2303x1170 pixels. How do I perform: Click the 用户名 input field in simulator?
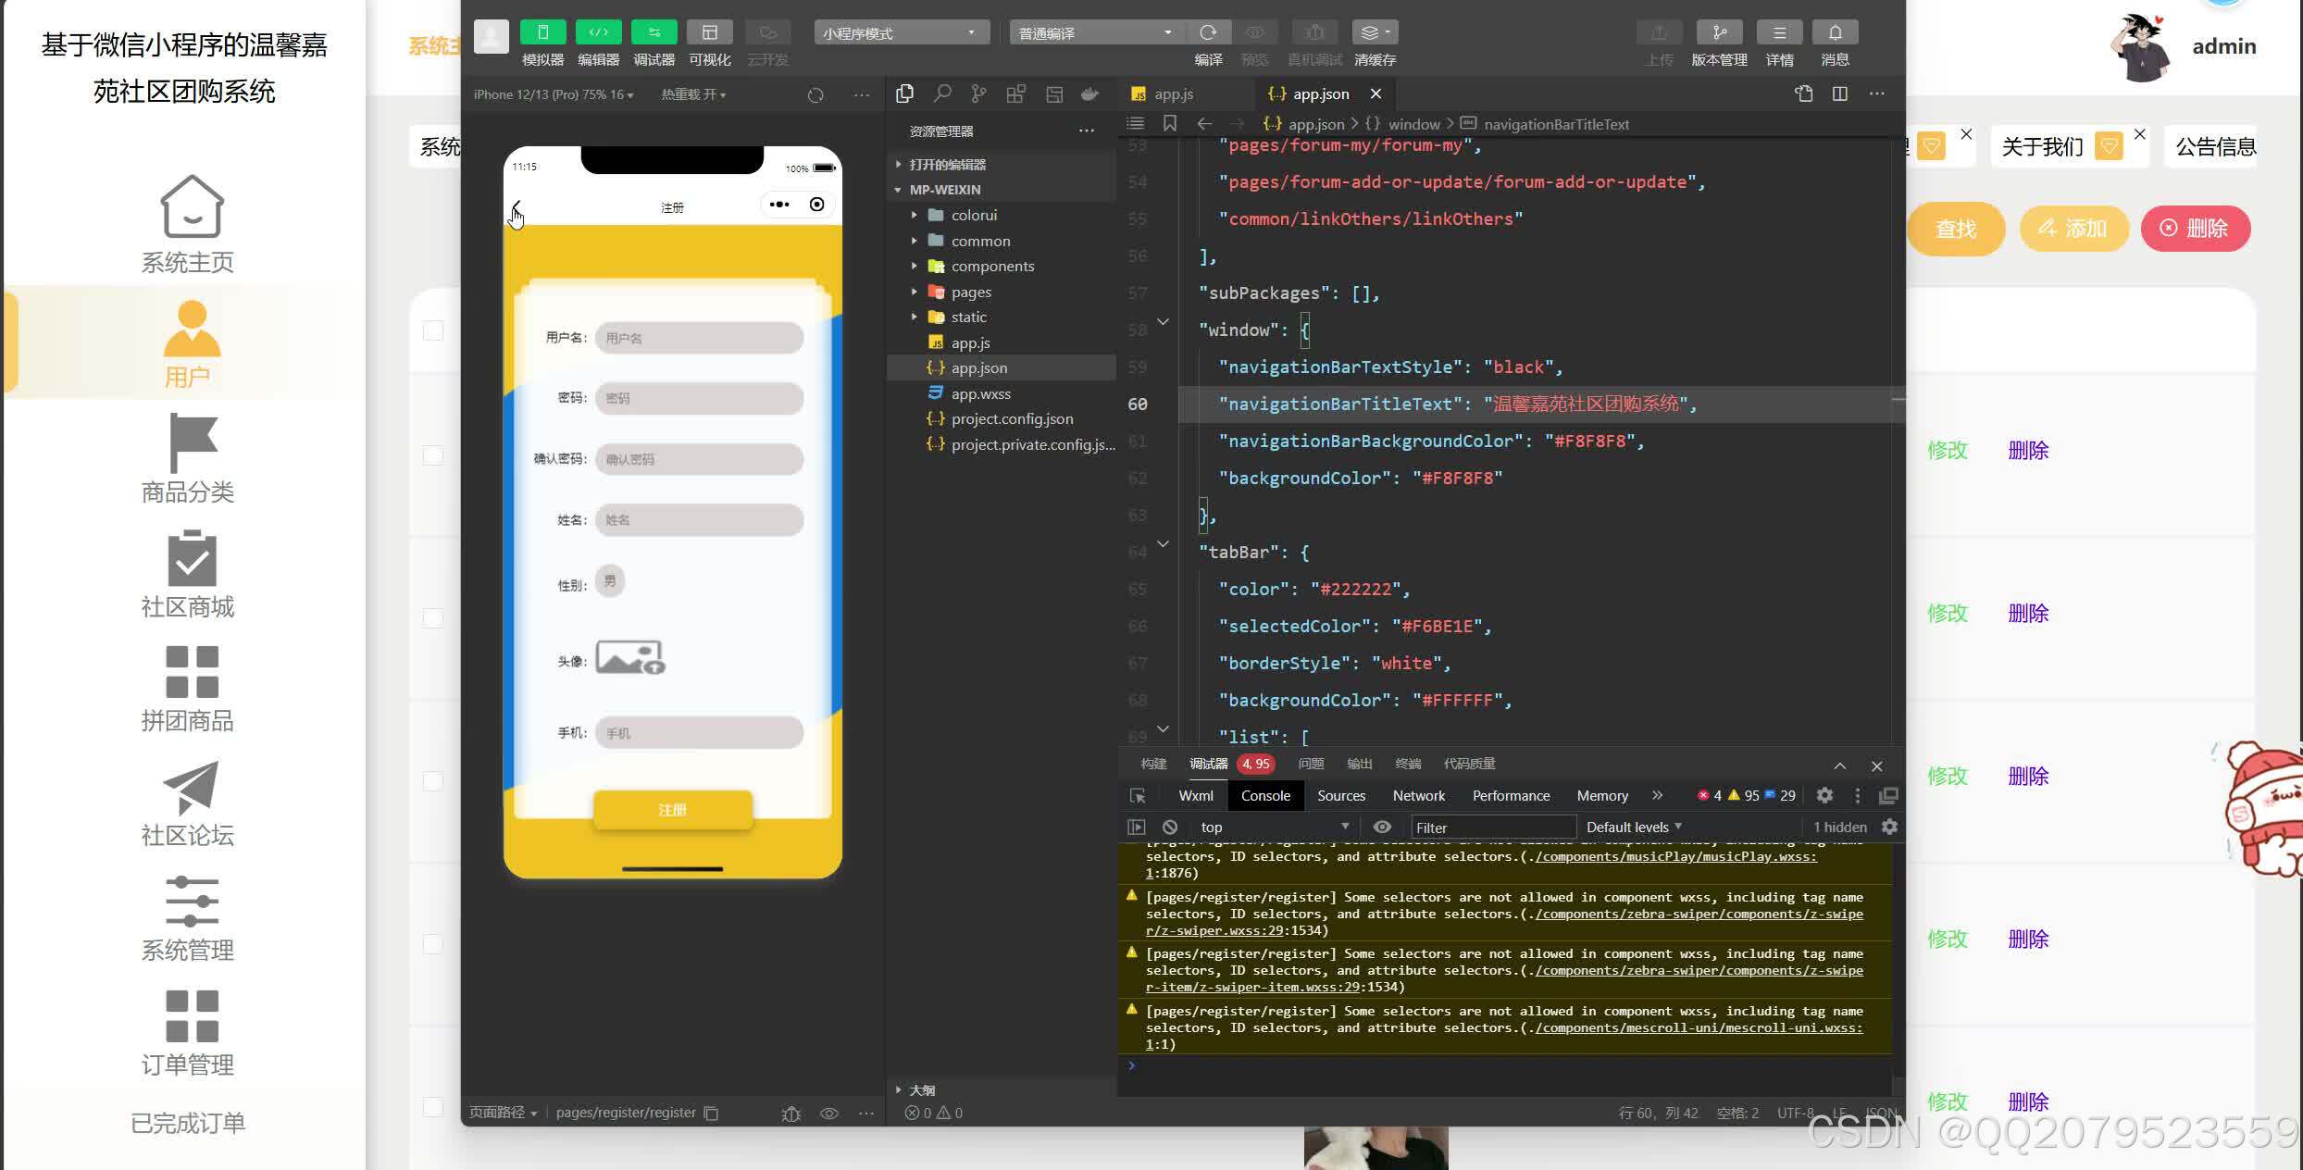[x=699, y=338]
